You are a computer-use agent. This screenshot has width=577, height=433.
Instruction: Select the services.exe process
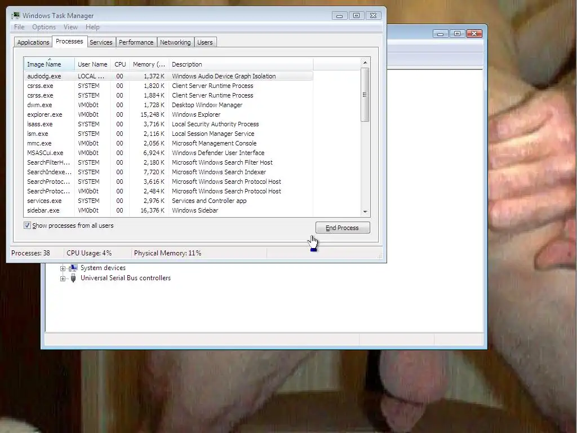168,201
